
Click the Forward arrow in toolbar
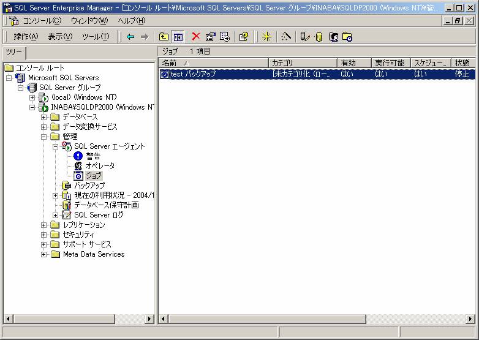tap(145, 37)
